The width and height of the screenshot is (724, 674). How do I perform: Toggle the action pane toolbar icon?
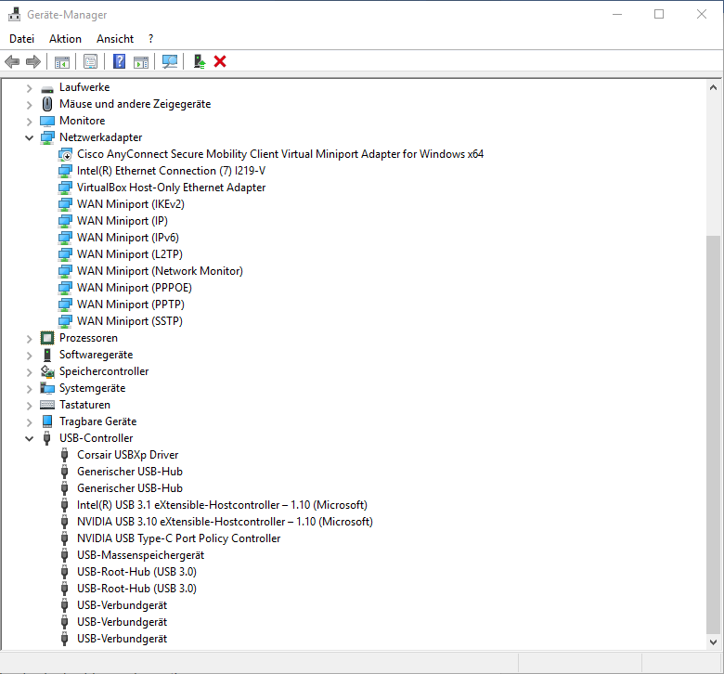[141, 61]
